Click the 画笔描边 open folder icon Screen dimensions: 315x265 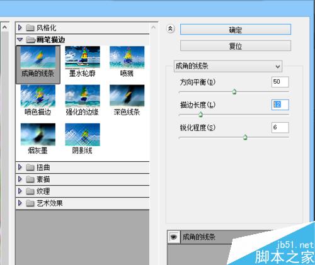(30, 40)
